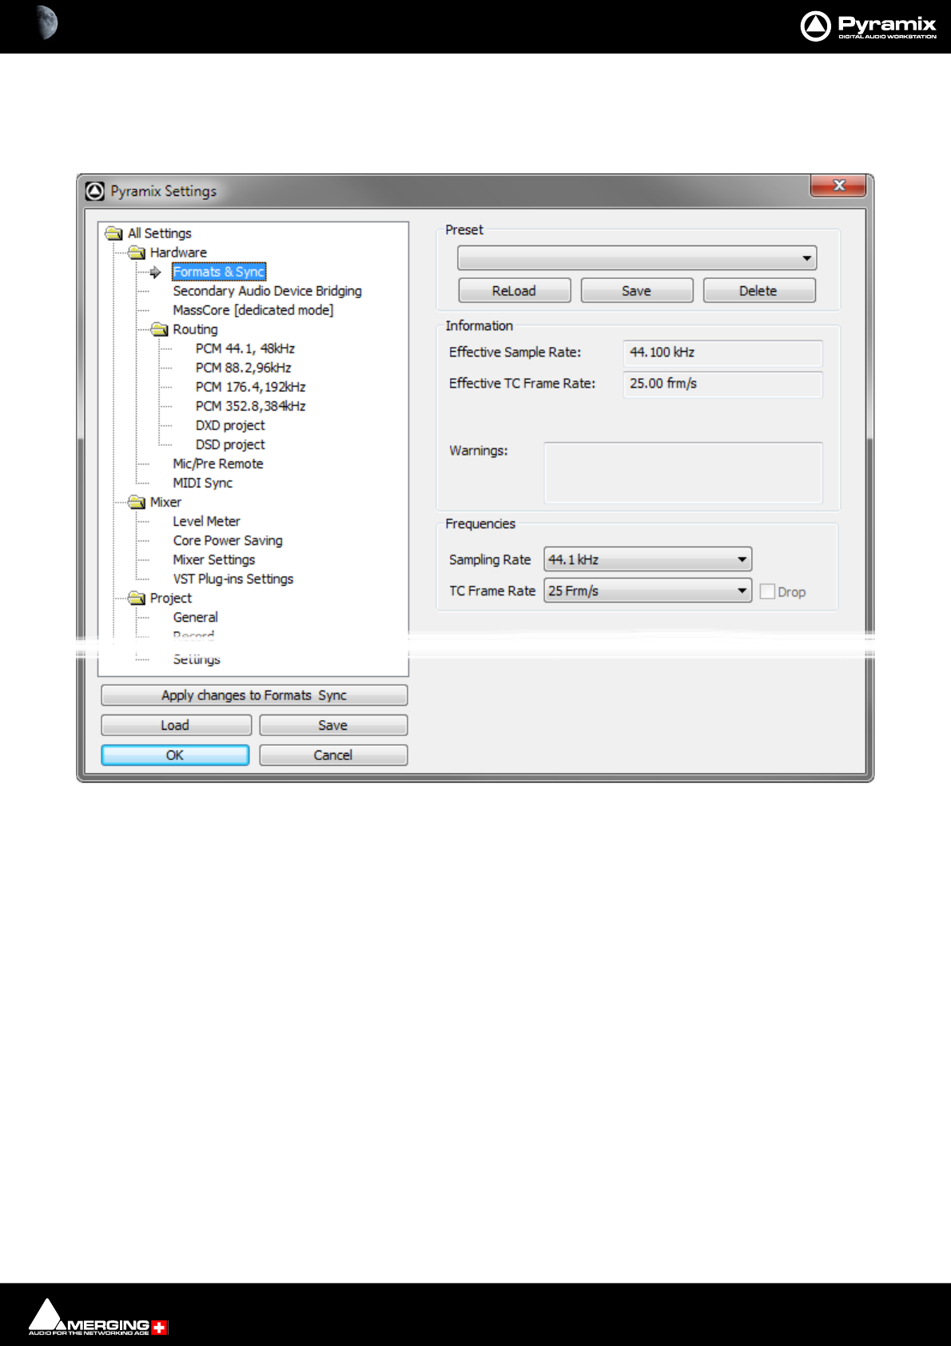Select the Project tree node

(x=170, y=598)
